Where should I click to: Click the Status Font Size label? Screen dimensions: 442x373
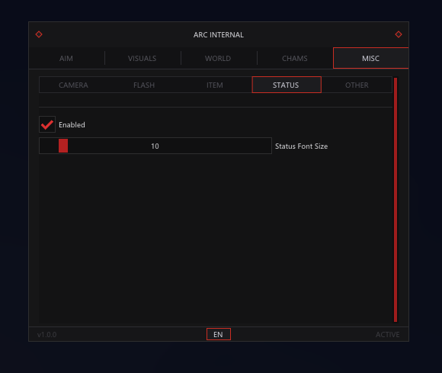(301, 146)
